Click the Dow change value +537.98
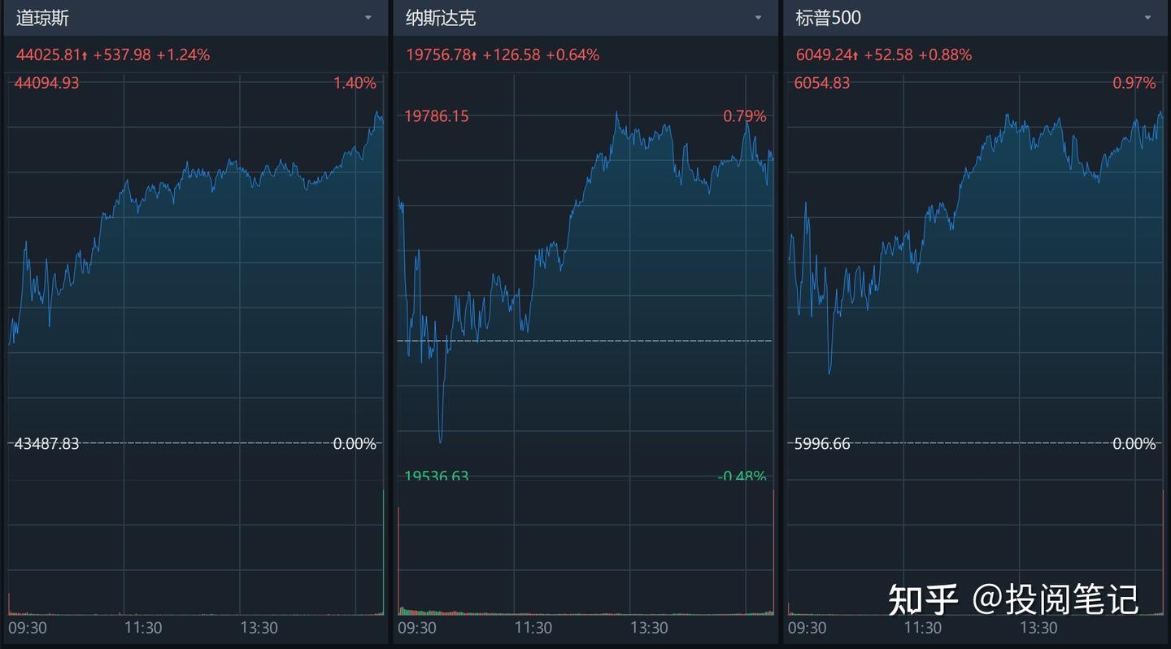The height and width of the screenshot is (649, 1171). tap(122, 55)
